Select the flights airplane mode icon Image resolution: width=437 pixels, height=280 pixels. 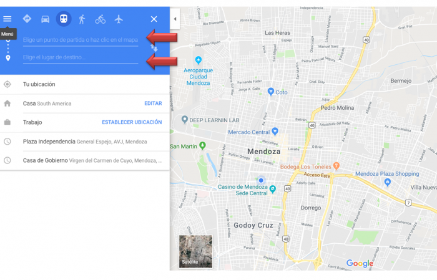pyautogui.click(x=119, y=19)
